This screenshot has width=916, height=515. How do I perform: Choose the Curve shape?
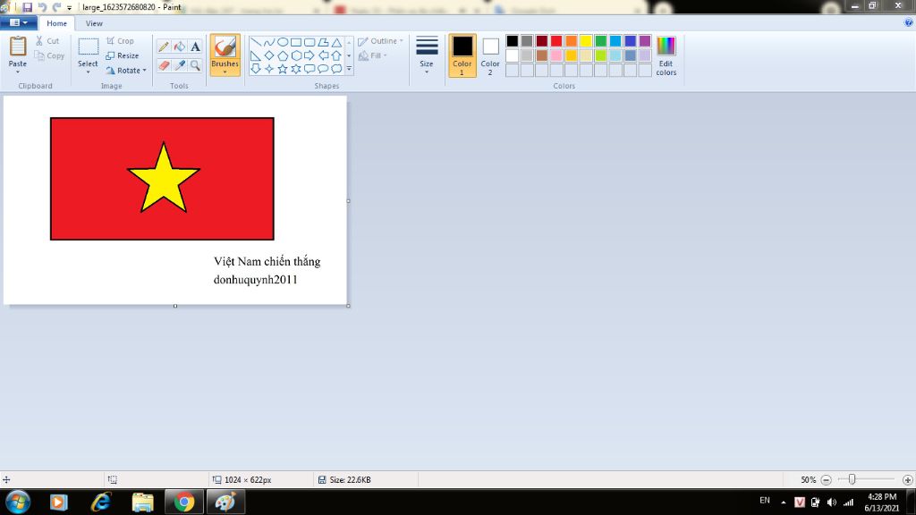pyautogui.click(x=268, y=42)
